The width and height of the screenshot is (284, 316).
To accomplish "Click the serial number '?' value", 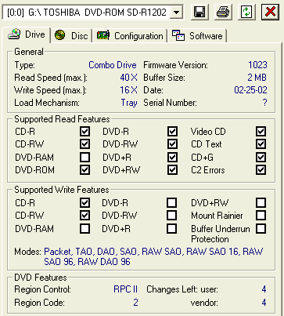I will coord(264,103).
